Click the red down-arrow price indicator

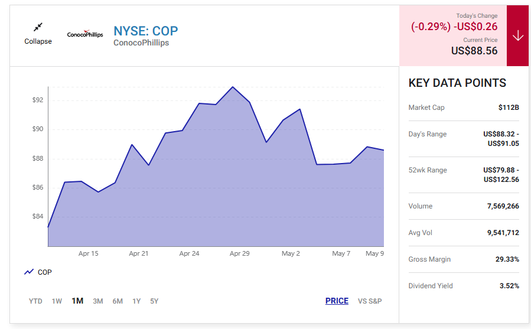pos(517,35)
